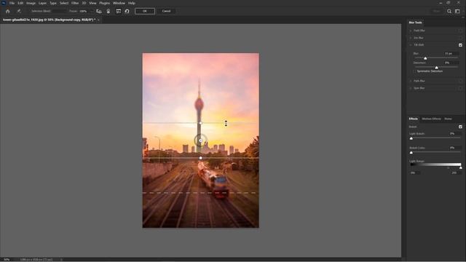
Task: Click the Light Range minimum value field
Action: pos(414,172)
